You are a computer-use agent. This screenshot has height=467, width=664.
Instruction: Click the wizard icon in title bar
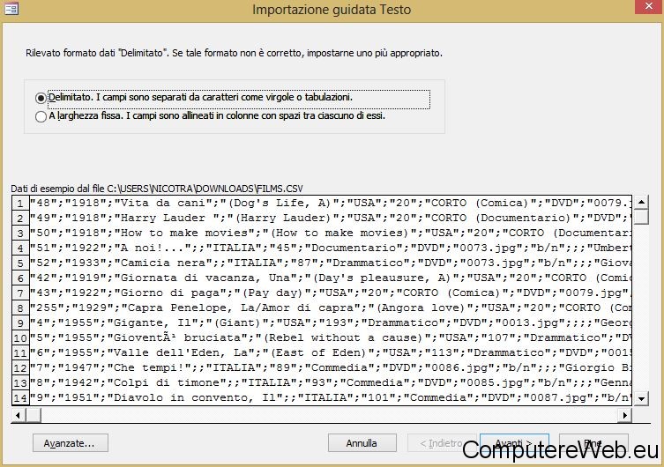click(11, 9)
